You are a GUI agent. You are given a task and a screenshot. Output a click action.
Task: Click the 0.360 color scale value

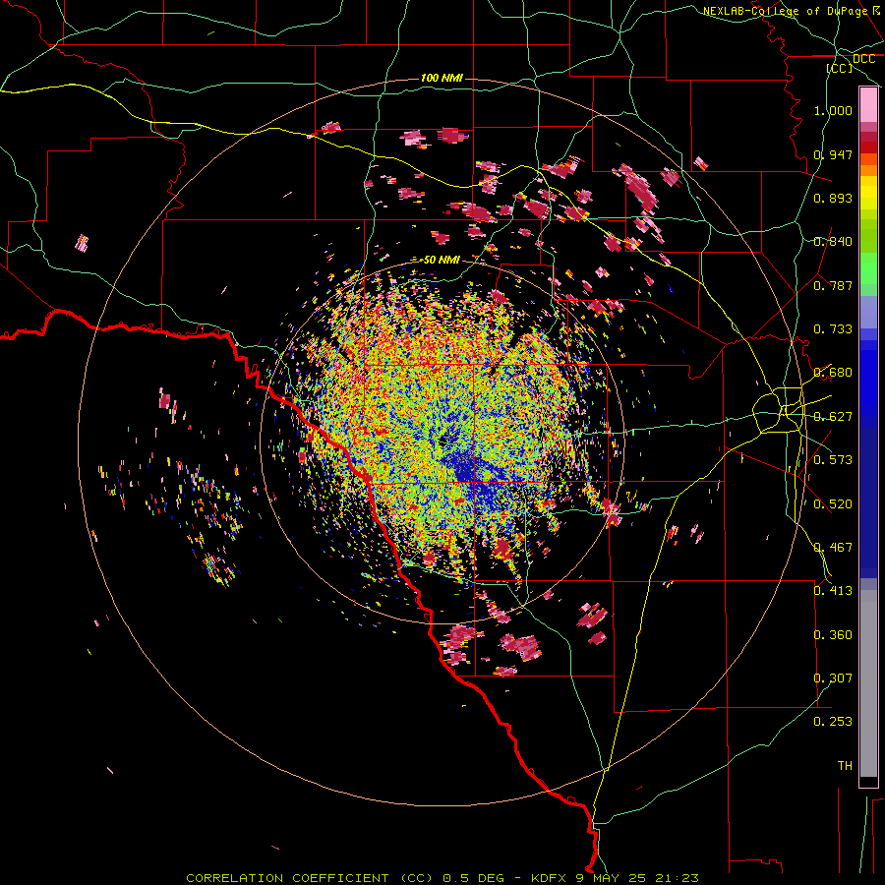(x=833, y=635)
